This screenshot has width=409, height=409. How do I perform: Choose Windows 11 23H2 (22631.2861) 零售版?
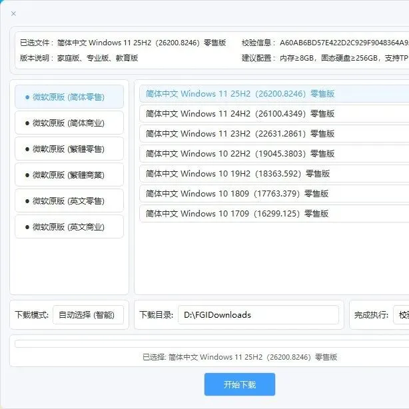point(274,133)
